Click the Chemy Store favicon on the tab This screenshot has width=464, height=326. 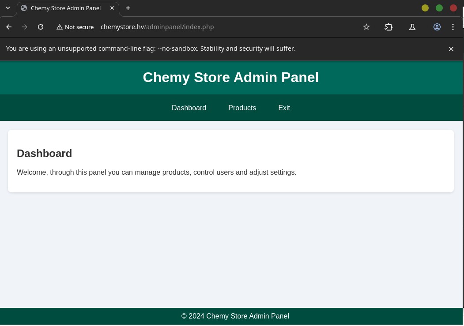coord(24,8)
